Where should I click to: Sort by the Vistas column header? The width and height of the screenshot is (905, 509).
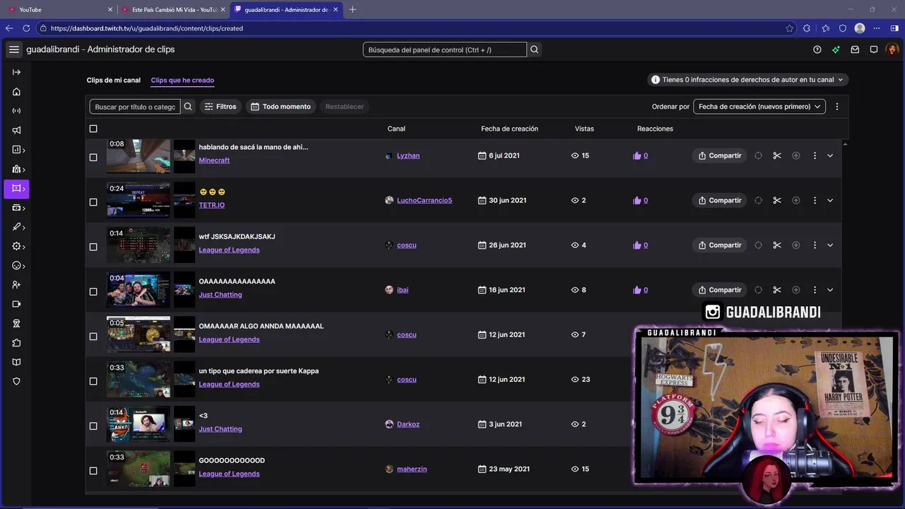coord(584,129)
